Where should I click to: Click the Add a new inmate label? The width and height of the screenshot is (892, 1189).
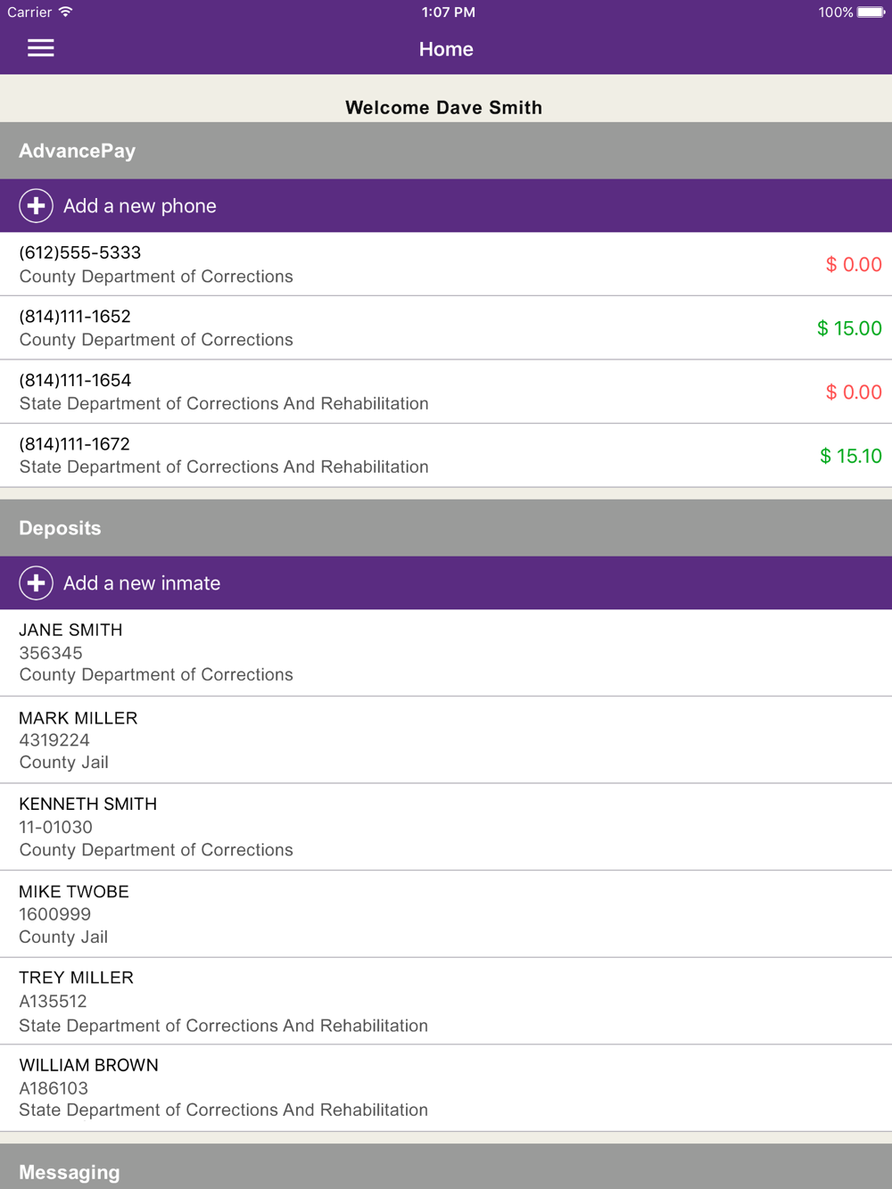click(x=142, y=583)
